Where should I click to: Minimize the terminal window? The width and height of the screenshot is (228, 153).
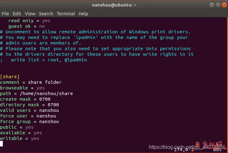pyautogui.click(x=212, y=5)
